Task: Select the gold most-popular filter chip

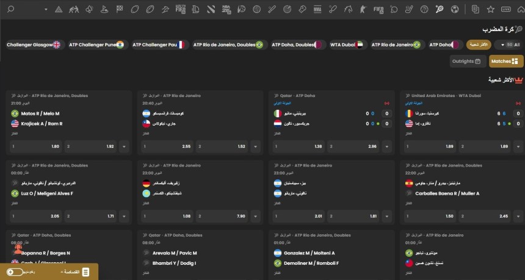Action: point(479,45)
